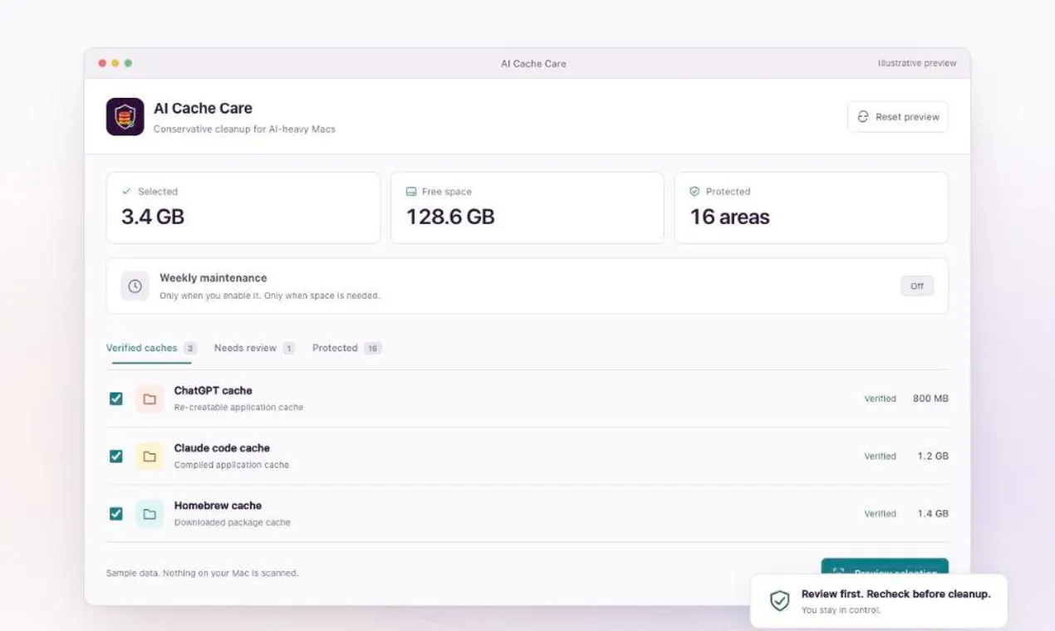The image size is (1055, 631).
Task: Click the 128.6 GB free space value
Action: click(x=450, y=217)
